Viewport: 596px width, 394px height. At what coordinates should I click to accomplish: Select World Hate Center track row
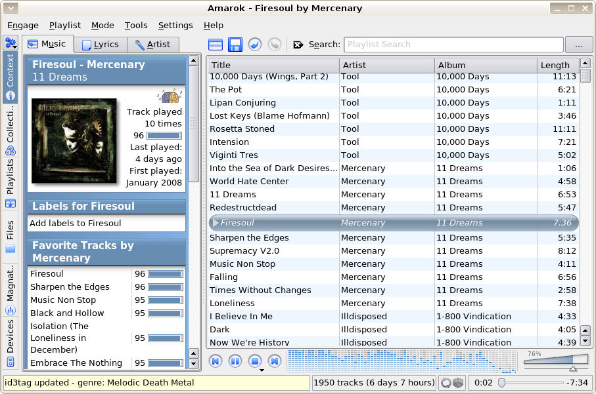click(x=394, y=181)
